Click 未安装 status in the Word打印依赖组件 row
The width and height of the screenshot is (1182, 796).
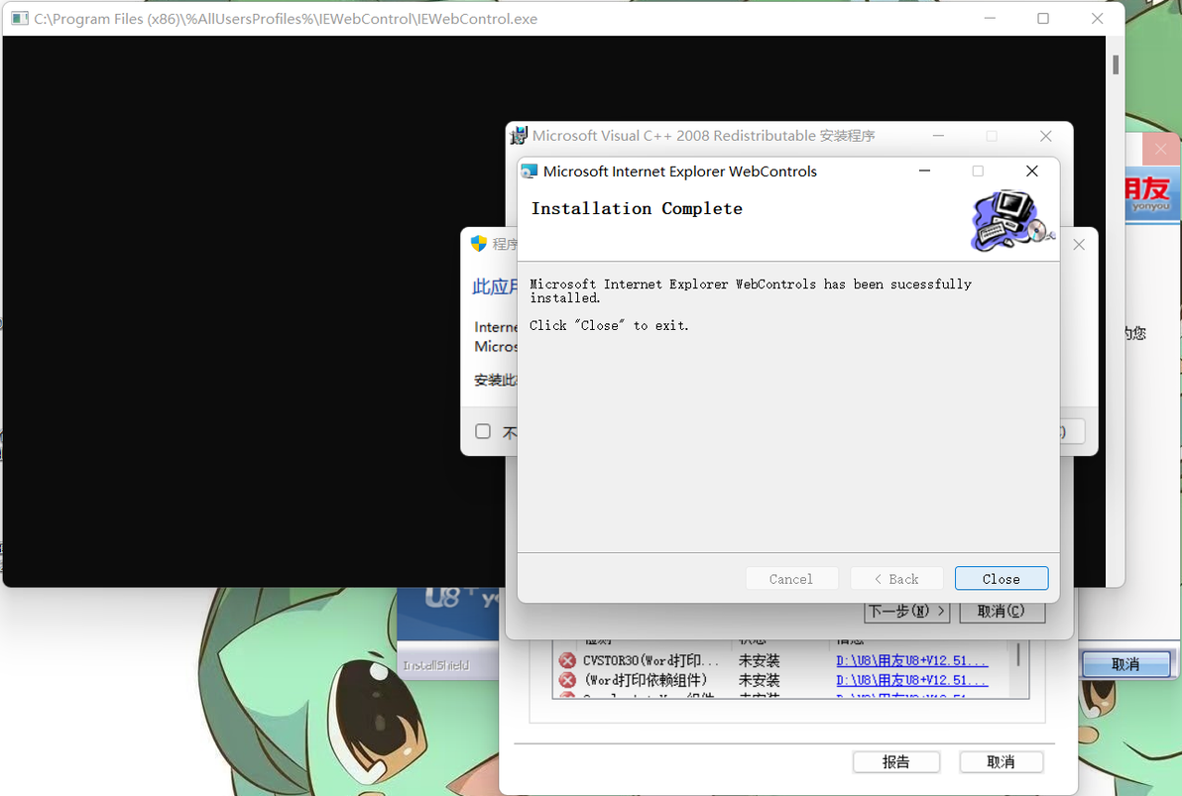click(759, 680)
